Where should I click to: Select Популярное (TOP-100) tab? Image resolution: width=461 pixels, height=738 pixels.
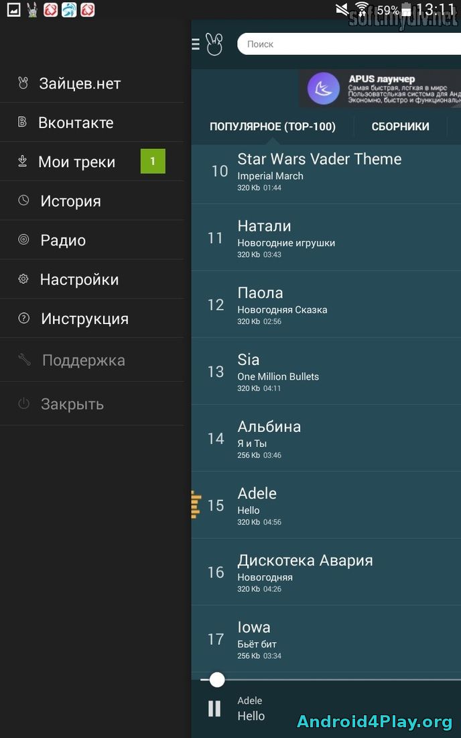click(273, 127)
